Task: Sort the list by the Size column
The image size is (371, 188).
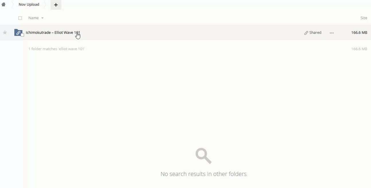Action: pyautogui.click(x=364, y=18)
